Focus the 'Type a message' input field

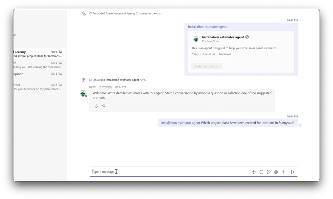[170, 172]
